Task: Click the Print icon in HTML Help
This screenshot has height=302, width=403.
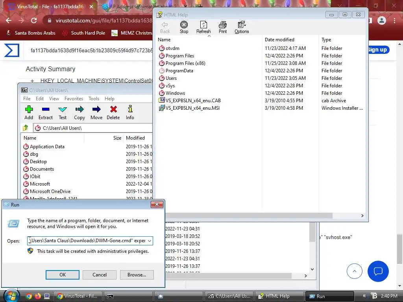Action: (223, 25)
